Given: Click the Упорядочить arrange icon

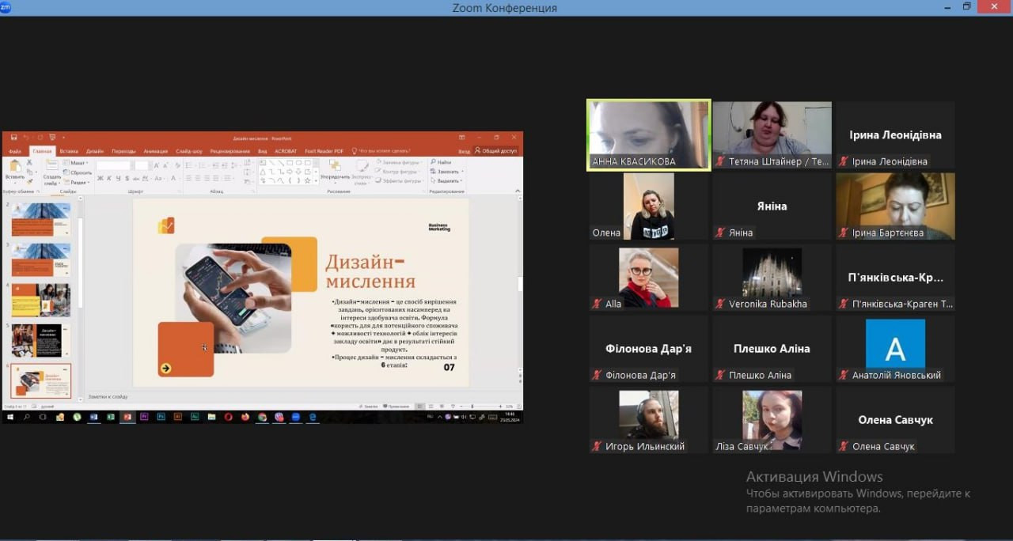Looking at the screenshot, I should click(335, 165).
